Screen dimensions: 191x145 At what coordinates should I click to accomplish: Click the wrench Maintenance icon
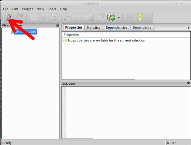tap(101, 17)
